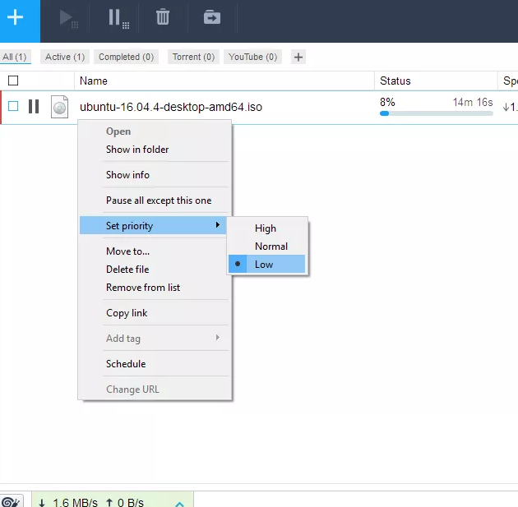Screen dimensions: 518x507
Task: Pause the ubuntu ISO download
Action: tap(34, 107)
